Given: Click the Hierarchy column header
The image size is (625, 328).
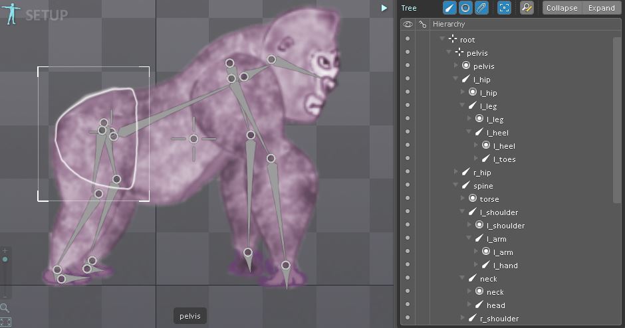Looking at the screenshot, I should [449, 25].
